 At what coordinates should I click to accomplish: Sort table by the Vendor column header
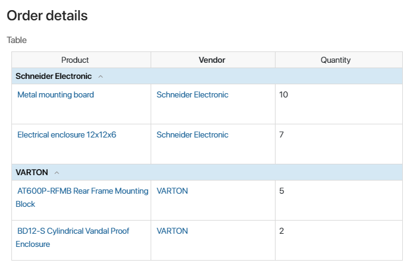coord(213,60)
